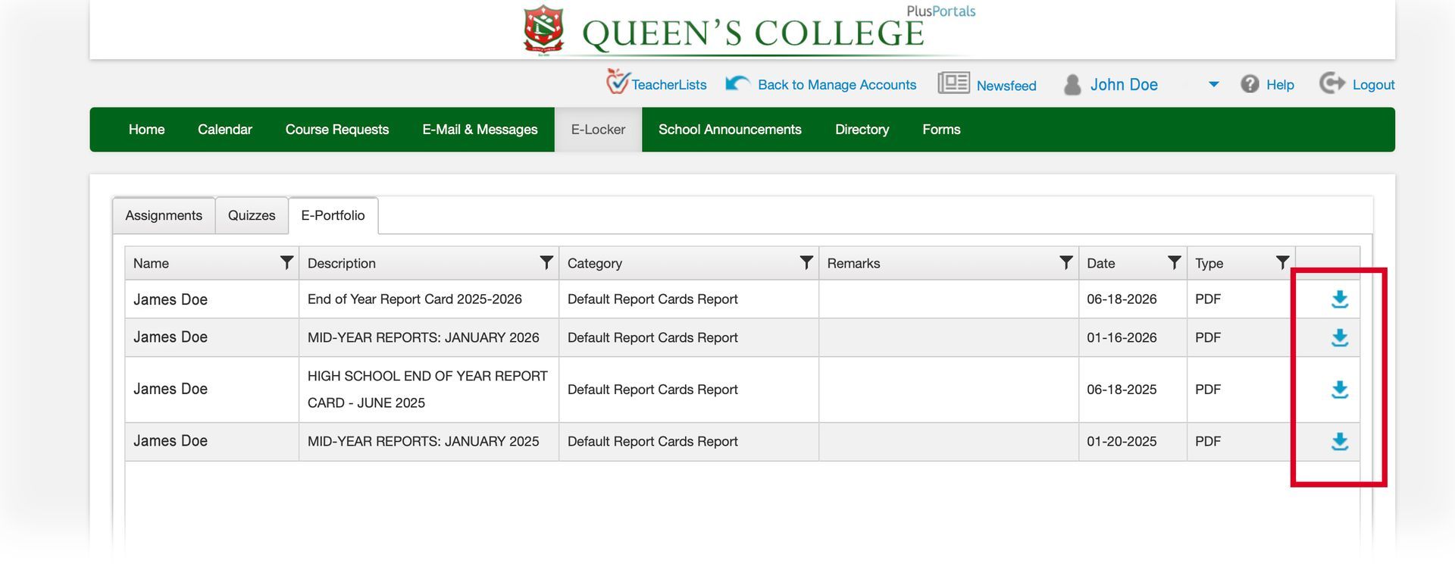1455x570 pixels.
Task: Sort by the Remarks column header
Action: 853,263
